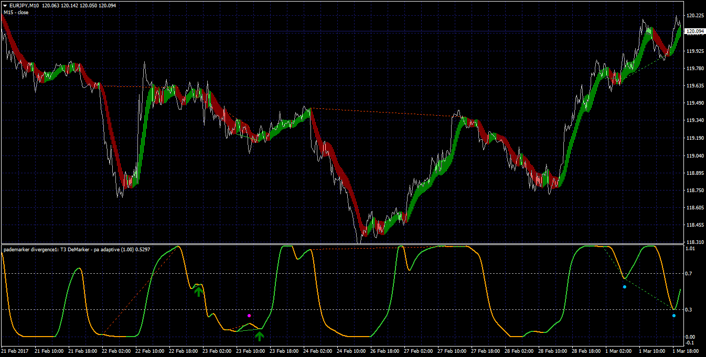Click the M15 - close label
Image resolution: width=706 pixels, height=357 pixels.
pyautogui.click(x=16, y=13)
